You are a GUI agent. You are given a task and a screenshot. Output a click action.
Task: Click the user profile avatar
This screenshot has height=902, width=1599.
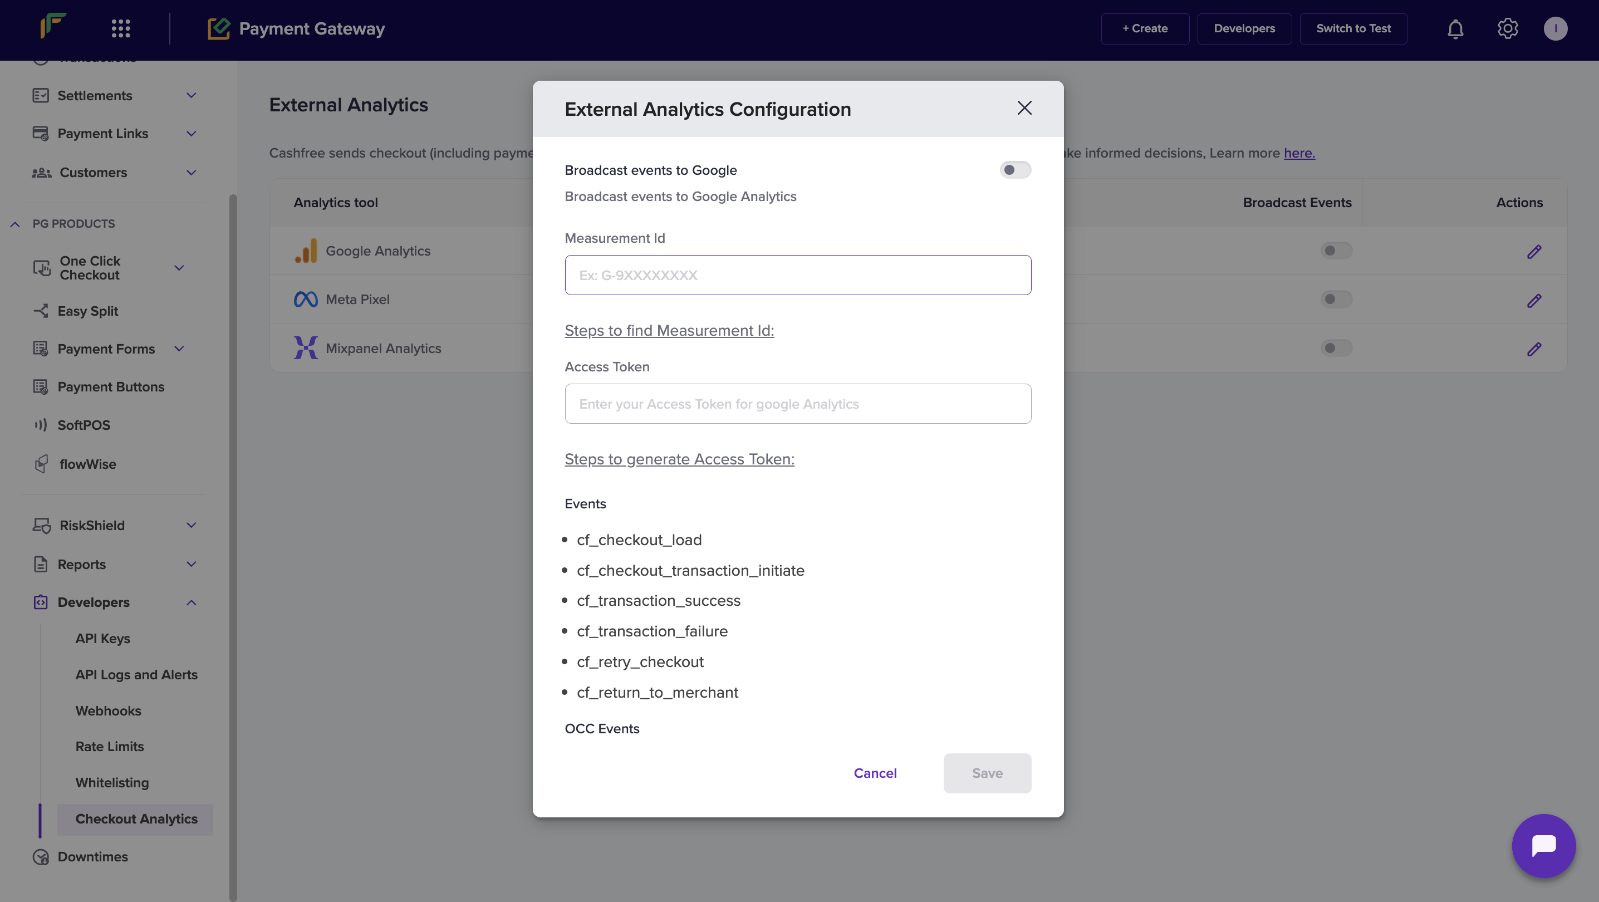1555,28
